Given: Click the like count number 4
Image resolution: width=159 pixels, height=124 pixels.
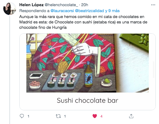Looking at the screenshot, I should pyautogui.click(x=101, y=116).
